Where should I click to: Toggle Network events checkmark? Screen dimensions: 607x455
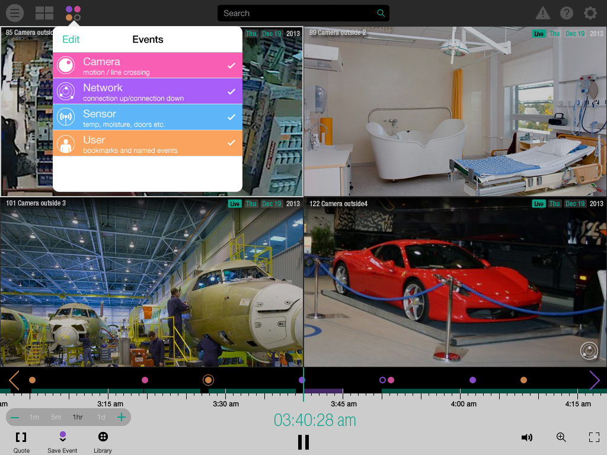pyautogui.click(x=231, y=91)
